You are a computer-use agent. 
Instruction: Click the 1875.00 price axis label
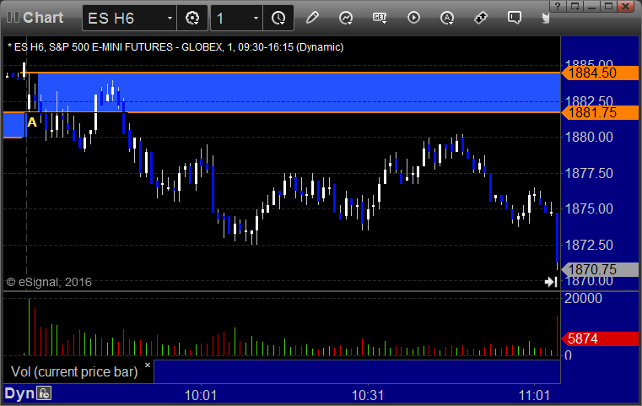pos(589,209)
